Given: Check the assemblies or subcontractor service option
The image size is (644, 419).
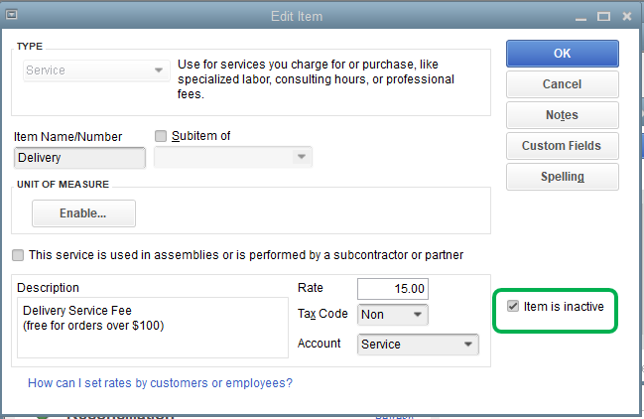Looking at the screenshot, I should coord(19,255).
